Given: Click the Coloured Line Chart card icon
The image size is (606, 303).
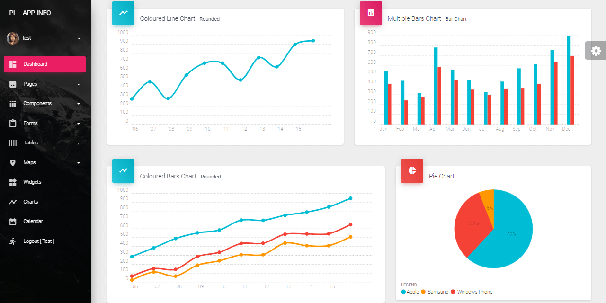Looking at the screenshot, I should coord(123,13).
